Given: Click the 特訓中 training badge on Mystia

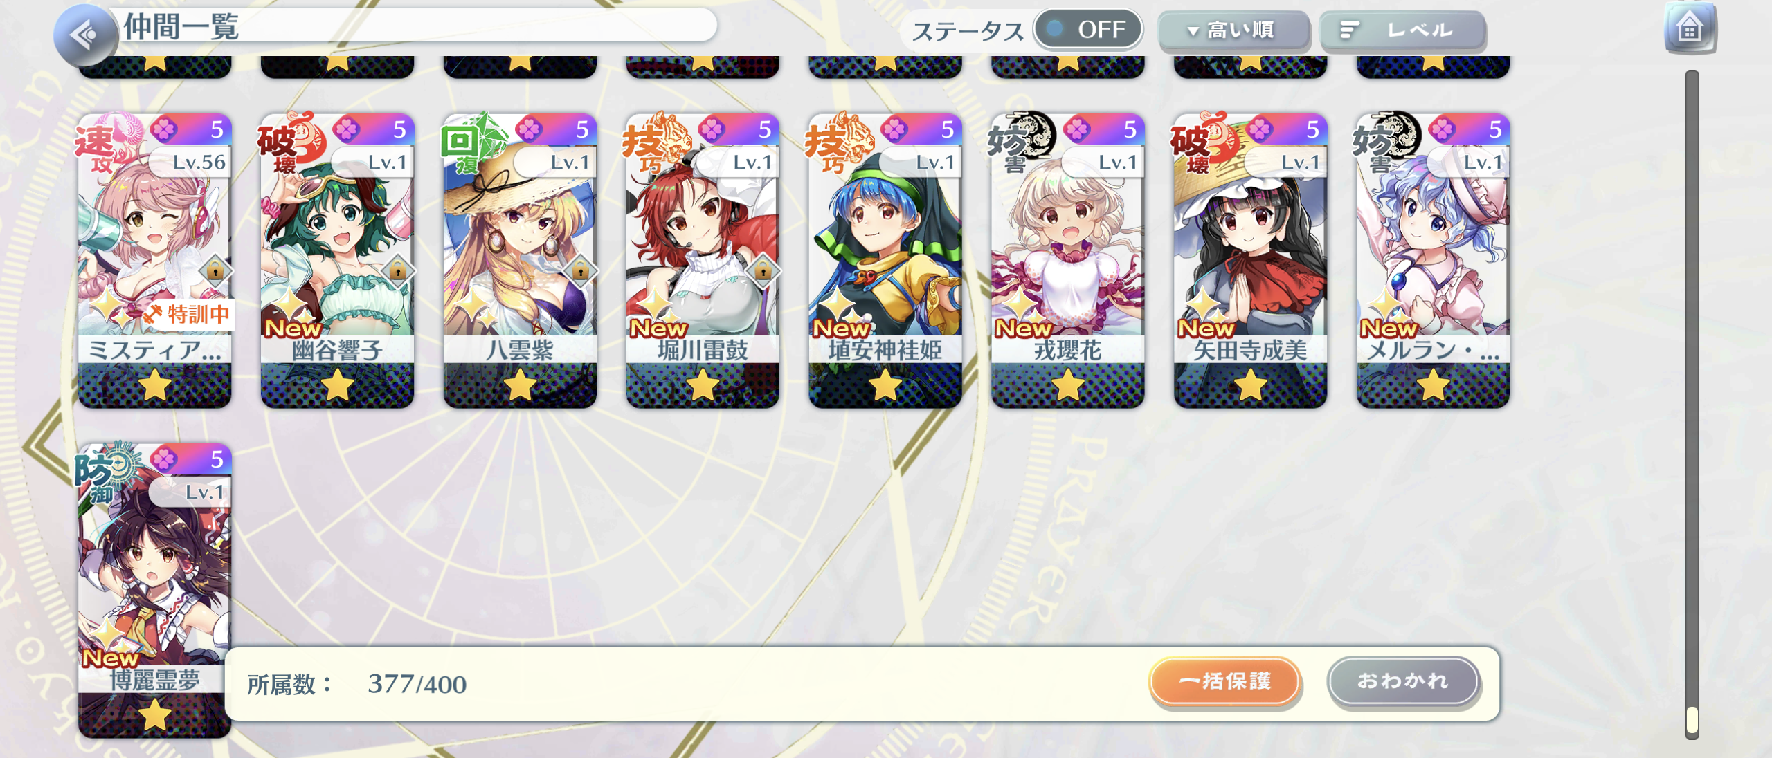Looking at the screenshot, I should click(188, 315).
